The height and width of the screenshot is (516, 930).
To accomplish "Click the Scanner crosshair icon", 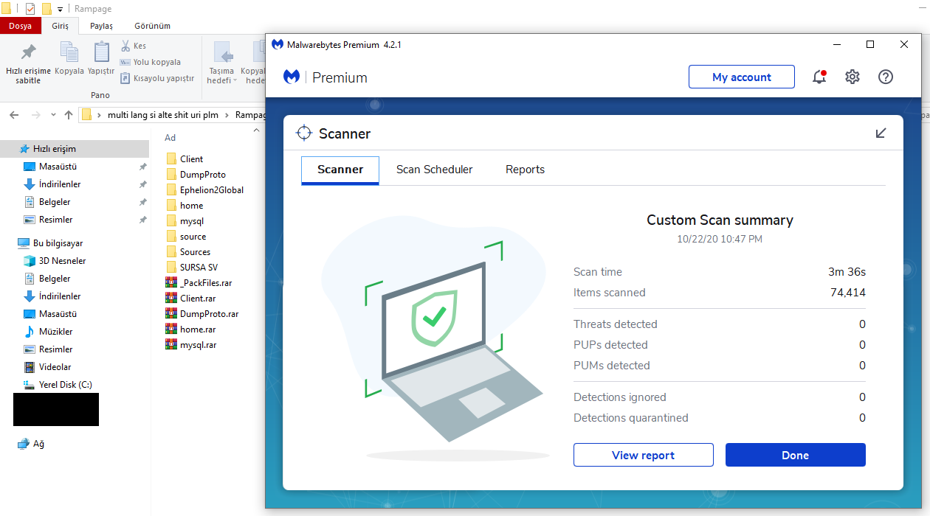I will tap(303, 133).
